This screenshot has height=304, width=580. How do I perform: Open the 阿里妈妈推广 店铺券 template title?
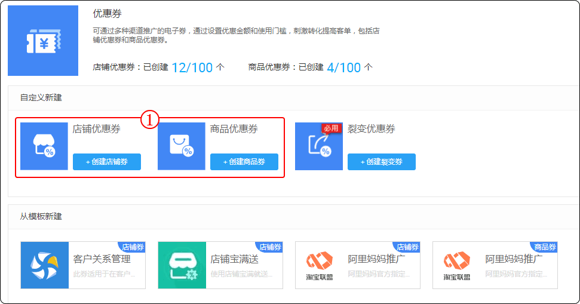(376, 259)
